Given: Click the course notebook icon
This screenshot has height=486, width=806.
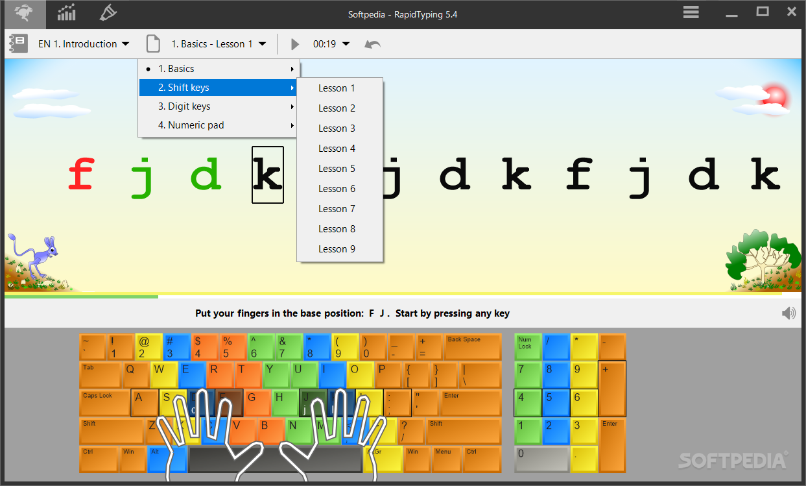Looking at the screenshot, I should tap(18, 43).
